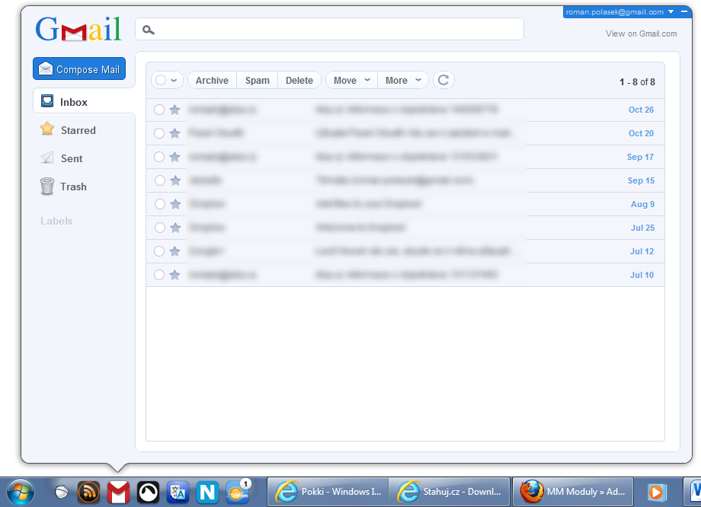Click the Aug 9 date
This screenshot has width=701, height=507.
(x=642, y=204)
